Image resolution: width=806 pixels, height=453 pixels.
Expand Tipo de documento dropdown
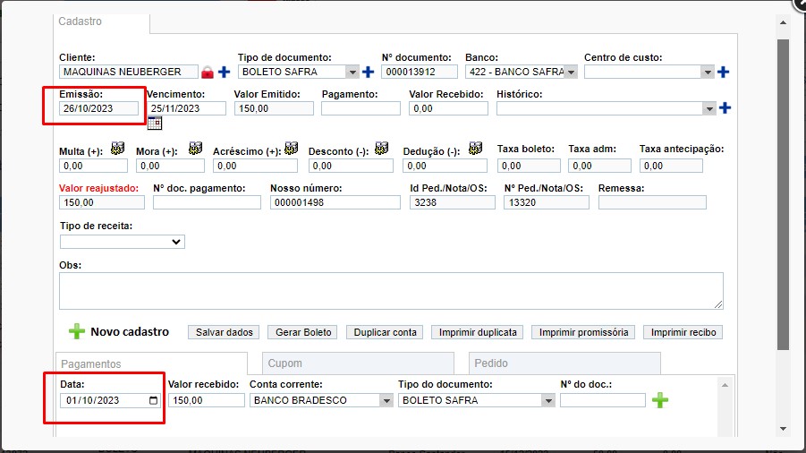(x=352, y=72)
